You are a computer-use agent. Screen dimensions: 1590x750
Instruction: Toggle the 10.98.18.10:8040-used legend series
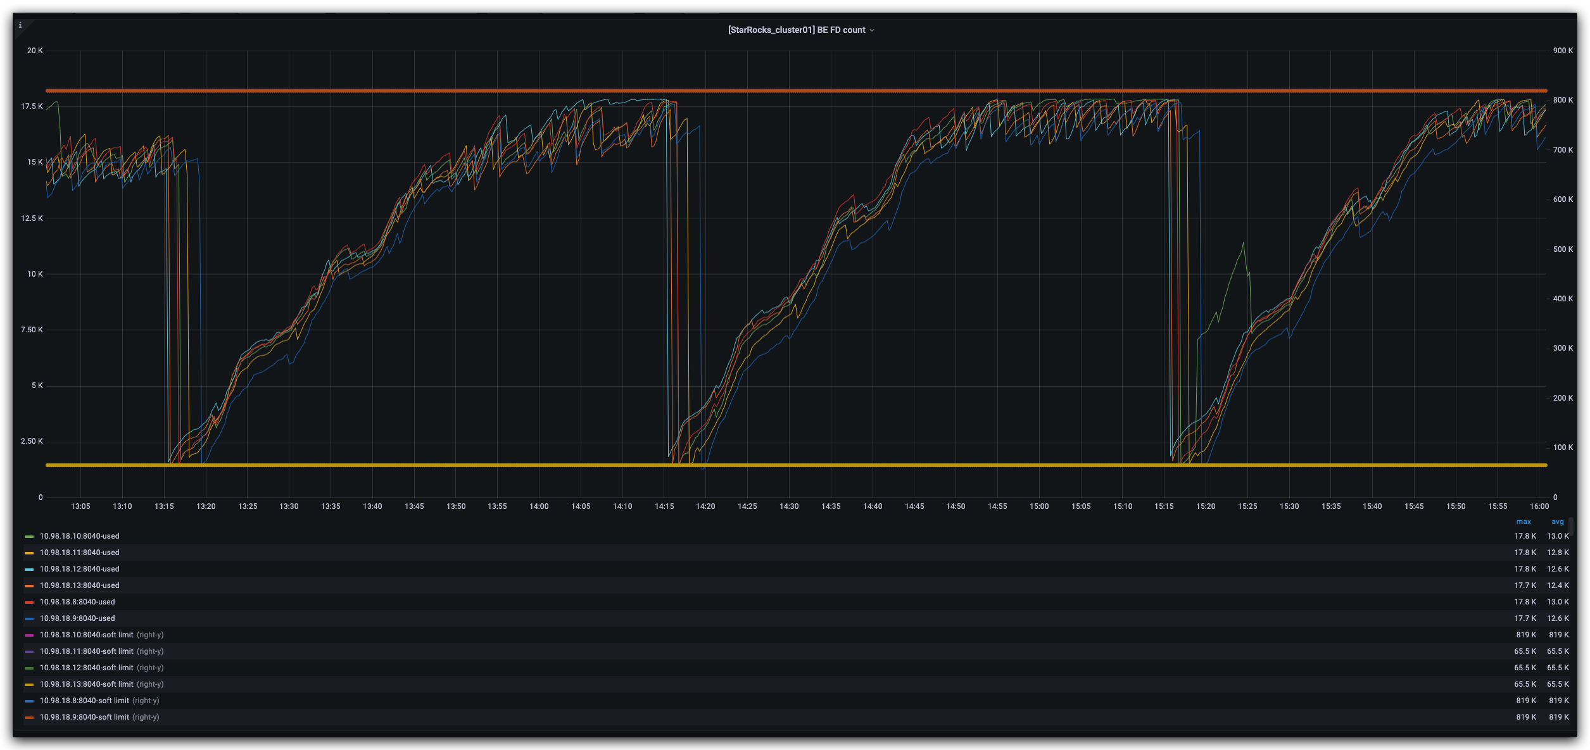(x=79, y=536)
